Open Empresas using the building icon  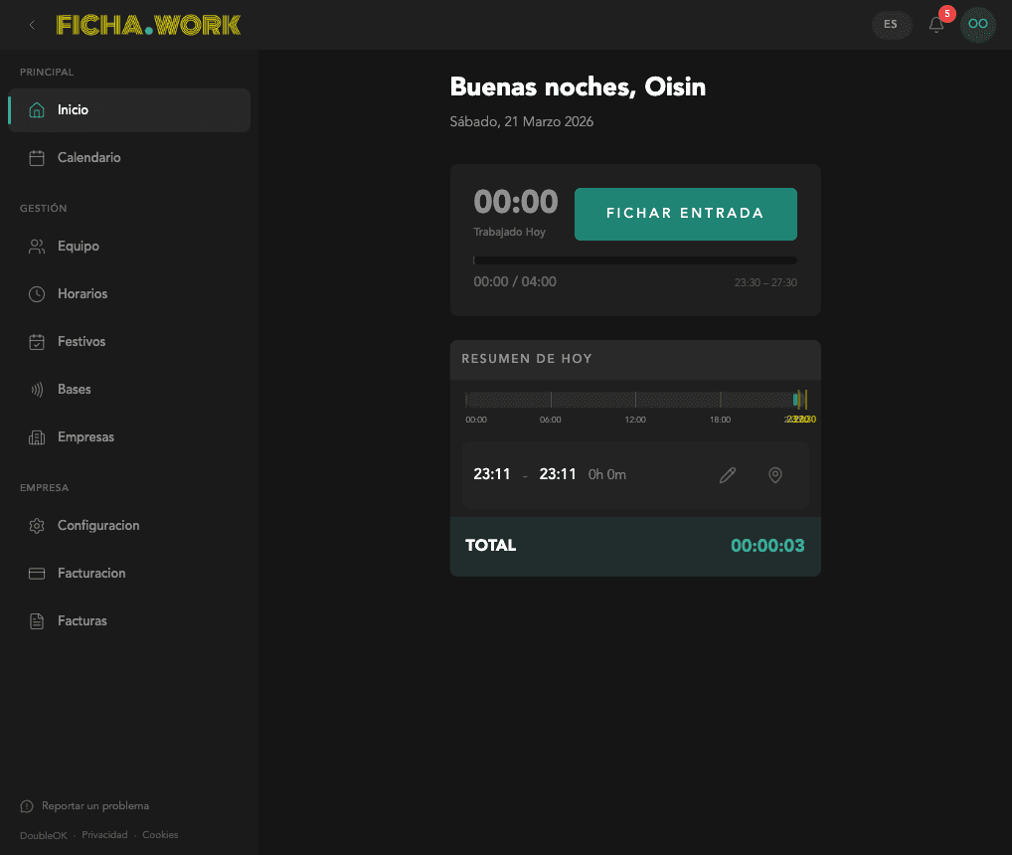(36, 436)
